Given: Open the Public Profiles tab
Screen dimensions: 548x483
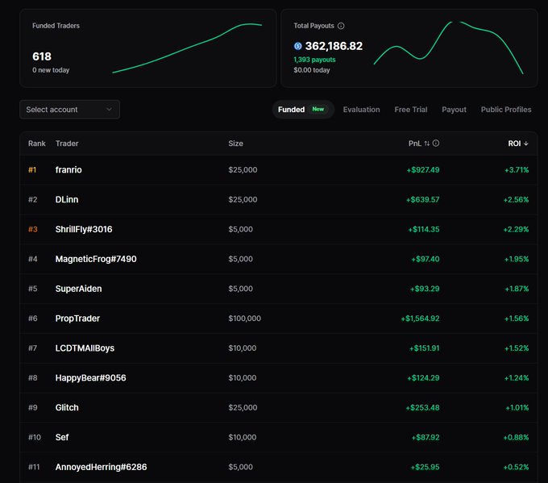Looking at the screenshot, I should coord(506,110).
